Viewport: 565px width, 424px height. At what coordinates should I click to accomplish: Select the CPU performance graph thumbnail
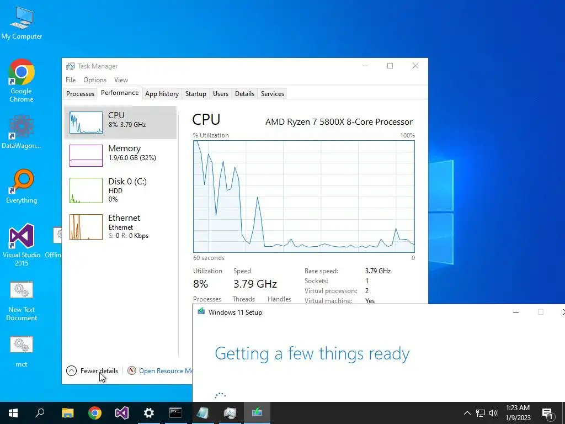86,123
